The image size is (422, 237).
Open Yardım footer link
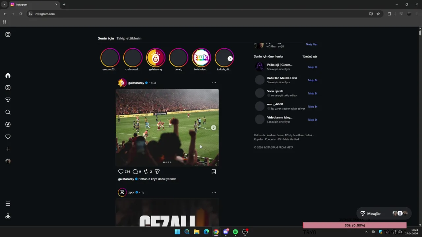pyautogui.click(x=271, y=135)
